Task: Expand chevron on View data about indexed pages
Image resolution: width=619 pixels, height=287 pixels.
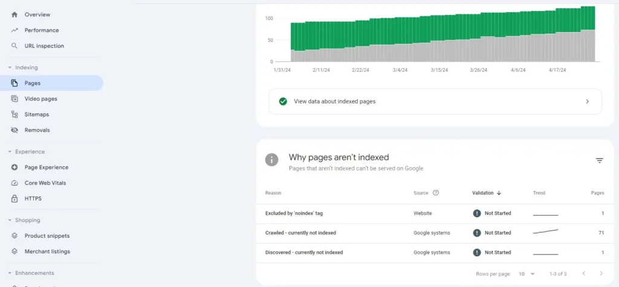Action: 588,101
